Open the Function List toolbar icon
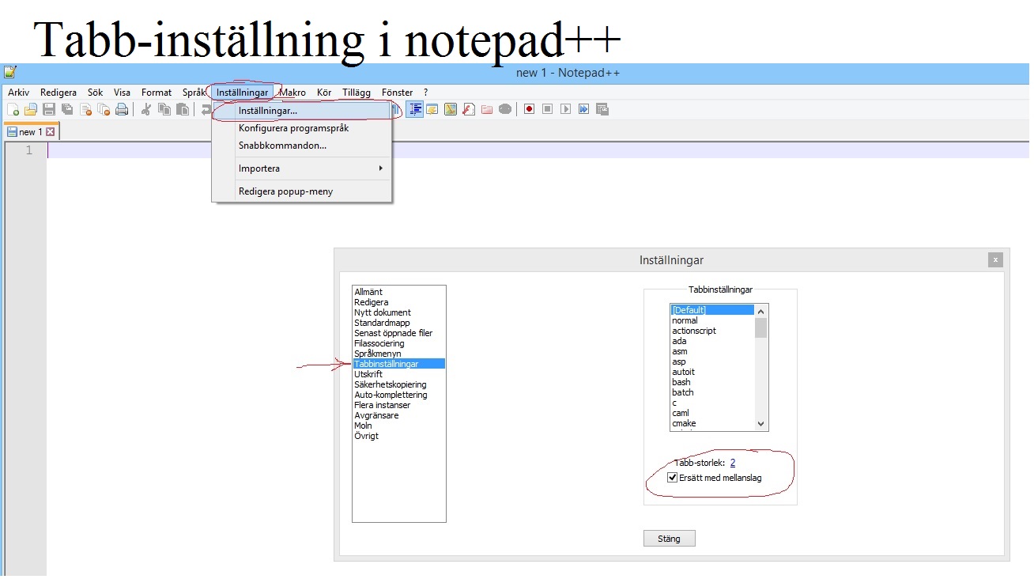Image resolution: width=1034 pixels, height=579 pixels. tap(469, 109)
